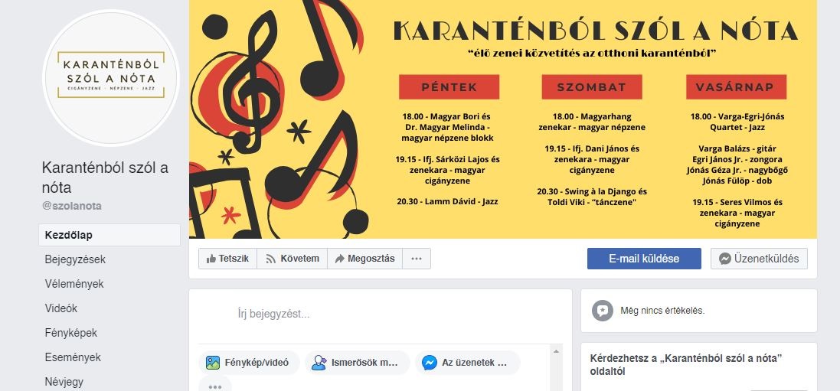Open the Bejegyzések section
The image size is (840, 391).
tap(75, 260)
